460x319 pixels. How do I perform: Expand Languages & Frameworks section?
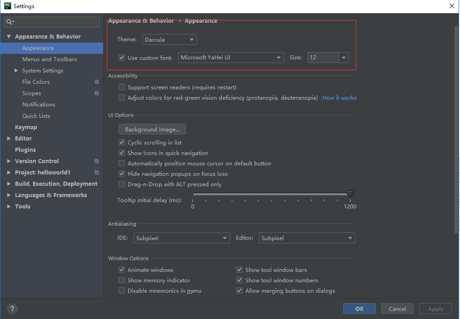tap(9, 195)
